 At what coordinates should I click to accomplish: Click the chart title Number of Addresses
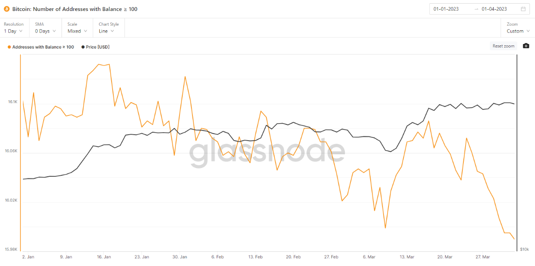point(75,9)
